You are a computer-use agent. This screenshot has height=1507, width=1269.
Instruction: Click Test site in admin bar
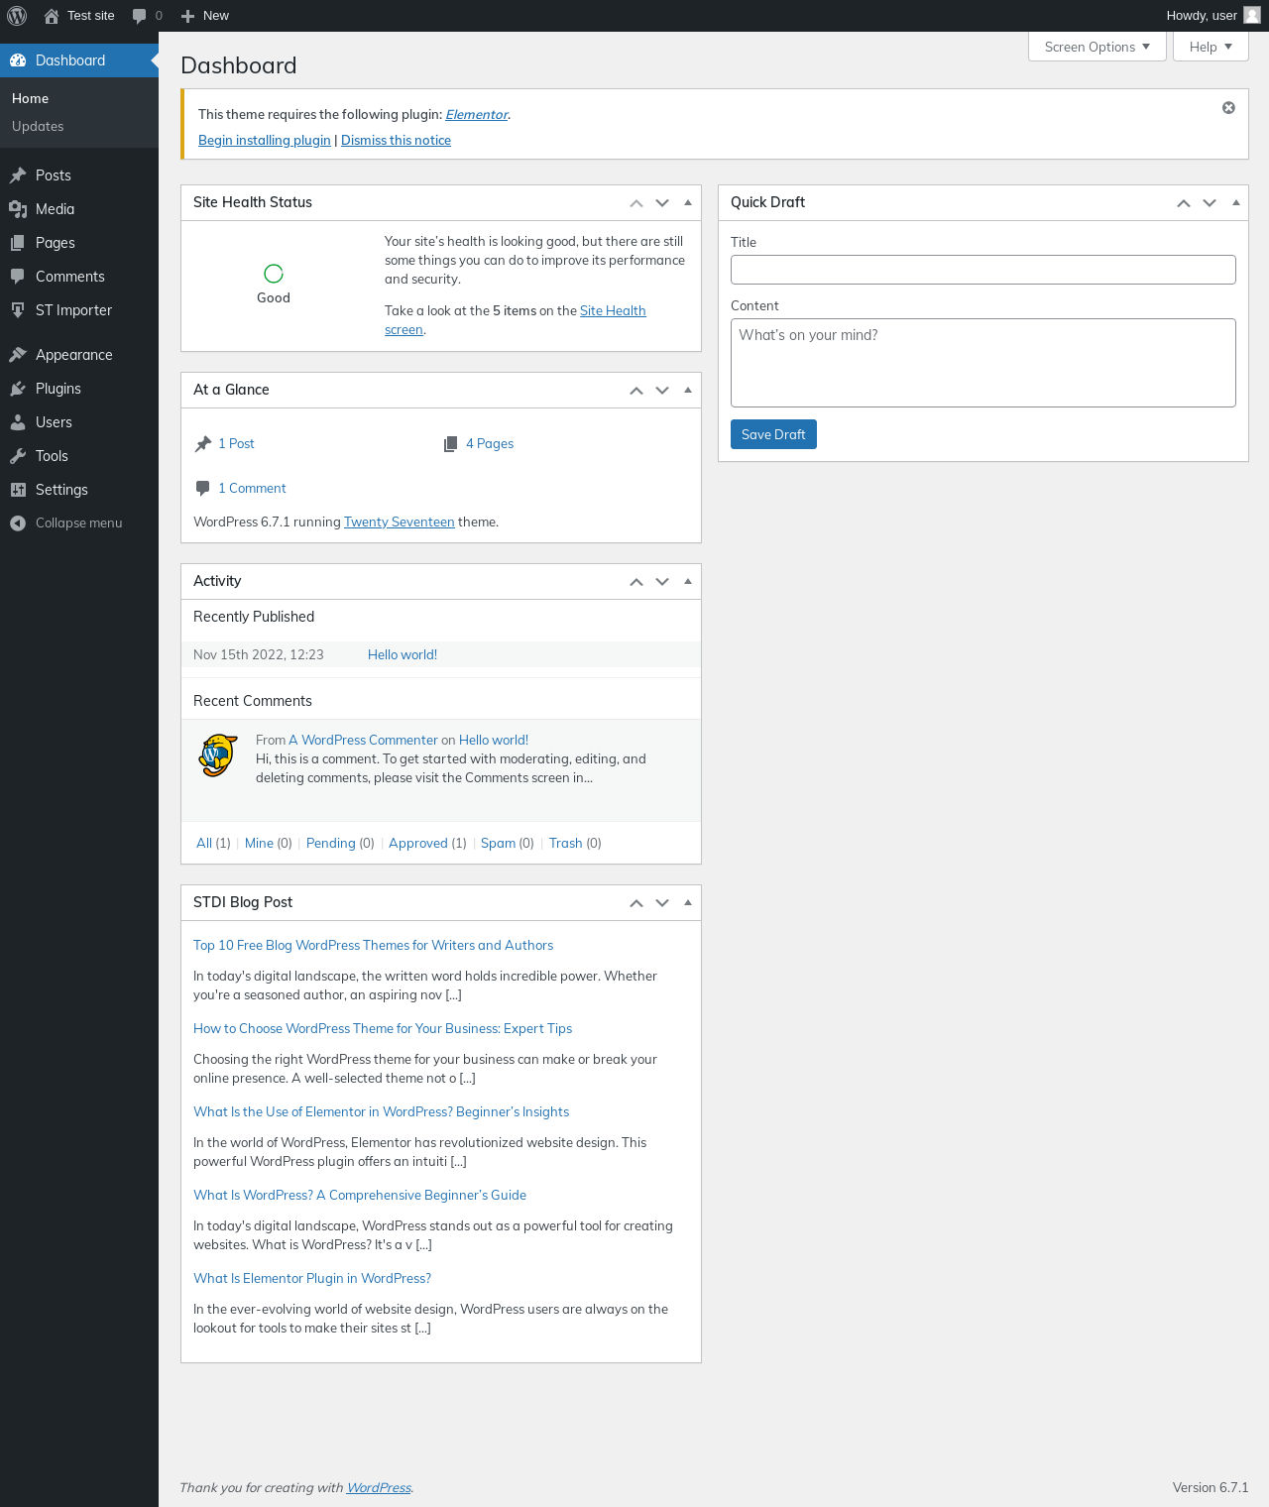coord(79,16)
